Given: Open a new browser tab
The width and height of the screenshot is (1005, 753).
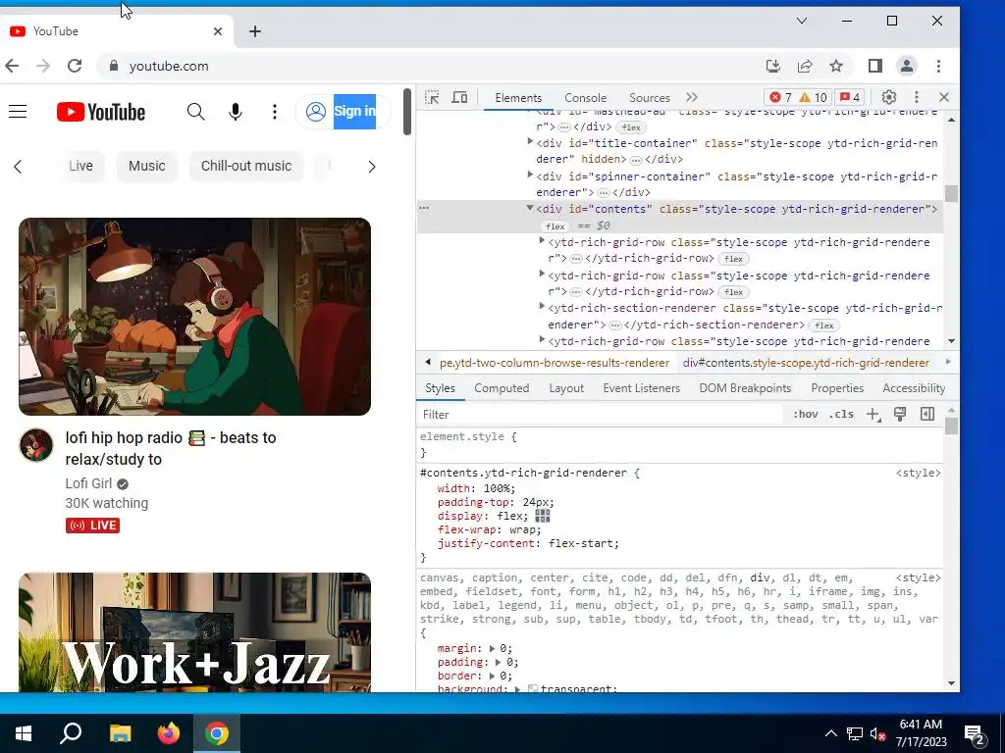Looking at the screenshot, I should tap(255, 31).
